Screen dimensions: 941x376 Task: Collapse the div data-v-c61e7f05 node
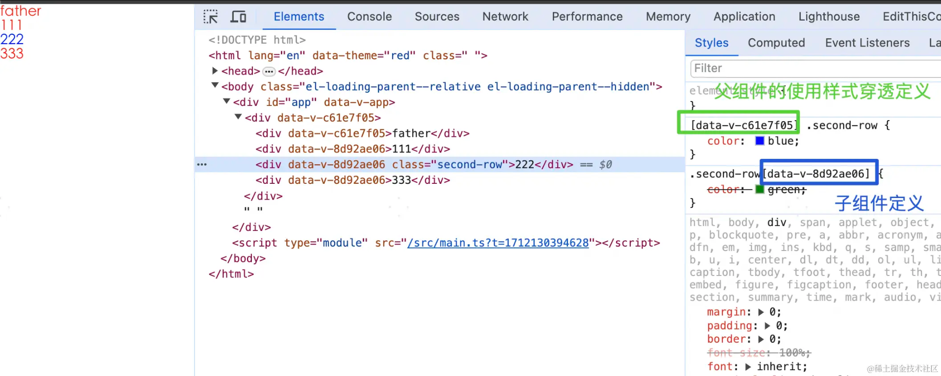click(238, 117)
